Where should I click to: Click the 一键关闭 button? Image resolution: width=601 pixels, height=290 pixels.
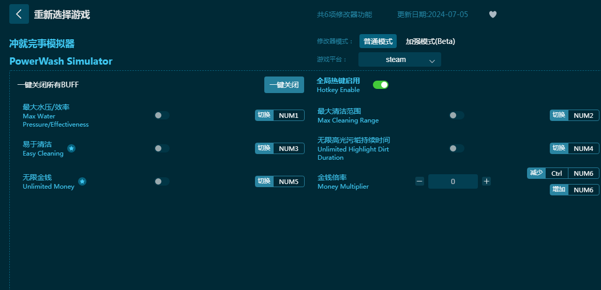[284, 85]
